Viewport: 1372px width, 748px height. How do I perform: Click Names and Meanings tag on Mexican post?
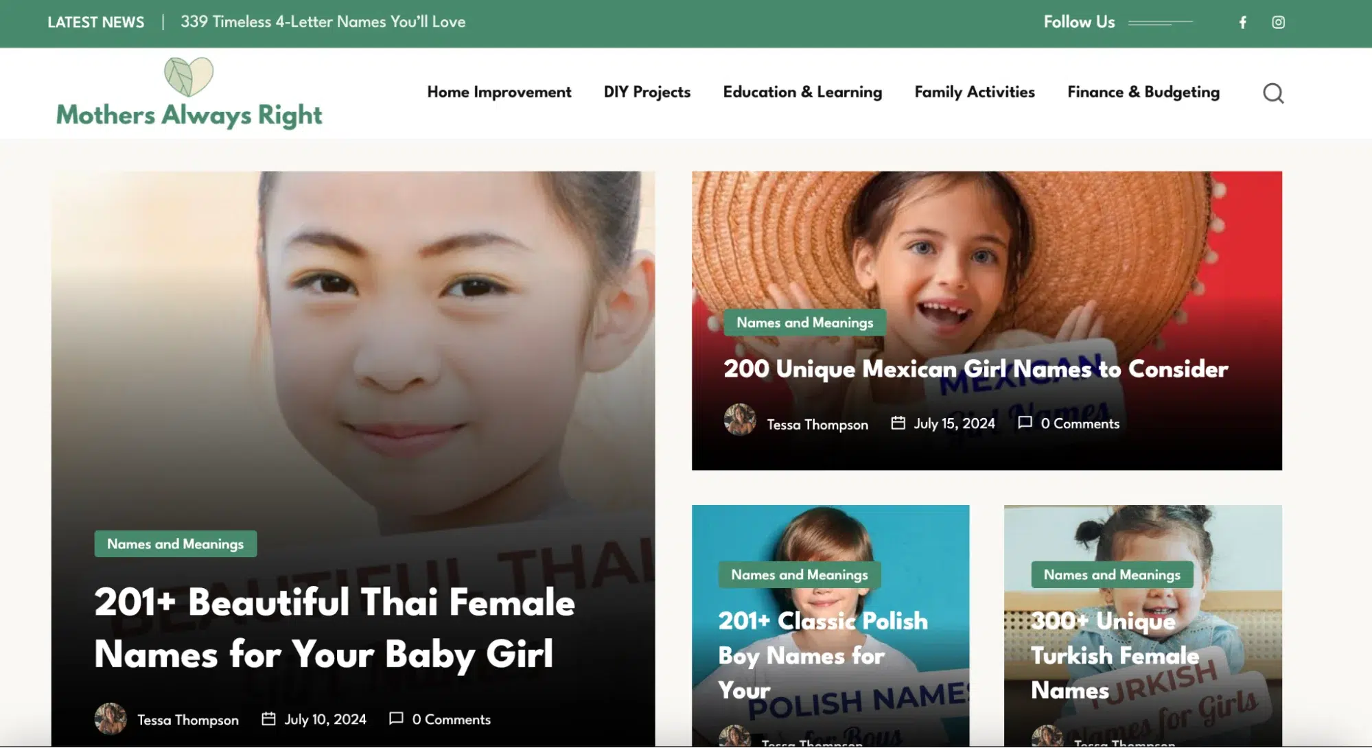point(804,323)
